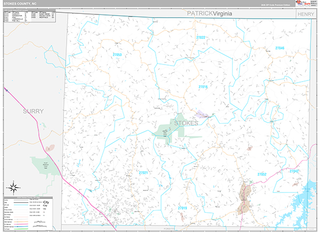This screenshot has width=320, height=232.
Task: Select the ZIP code label 27053
Action: click(x=117, y=55)
